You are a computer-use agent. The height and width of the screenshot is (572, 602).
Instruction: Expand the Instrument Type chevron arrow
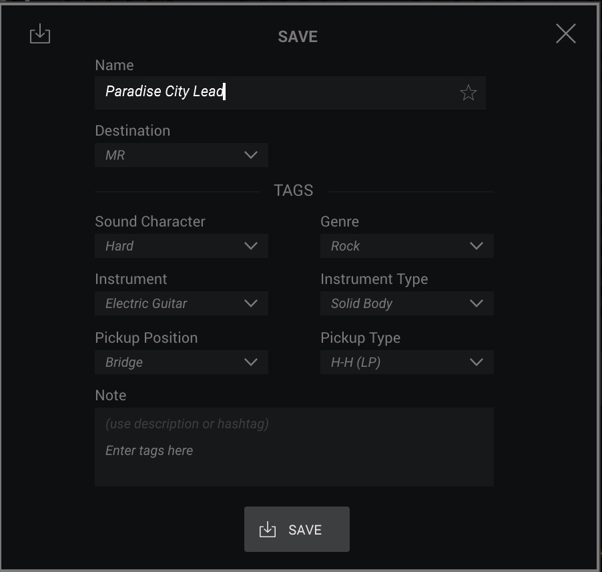[x=477, y=303]
